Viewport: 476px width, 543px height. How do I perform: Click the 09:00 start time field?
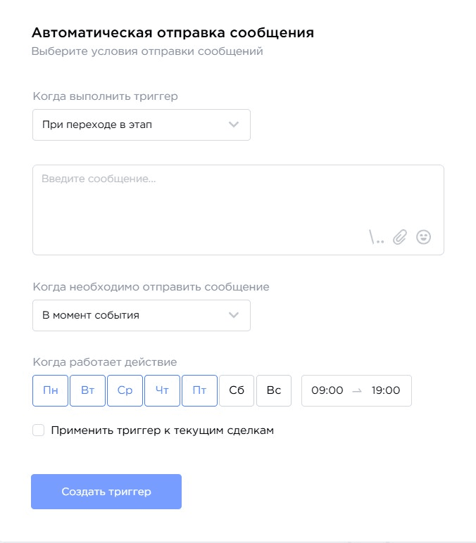click(x=327, y=390)
